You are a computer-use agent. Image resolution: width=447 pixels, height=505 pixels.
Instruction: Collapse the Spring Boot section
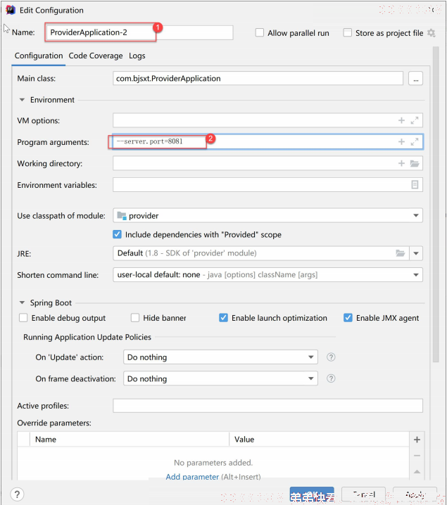22,302
